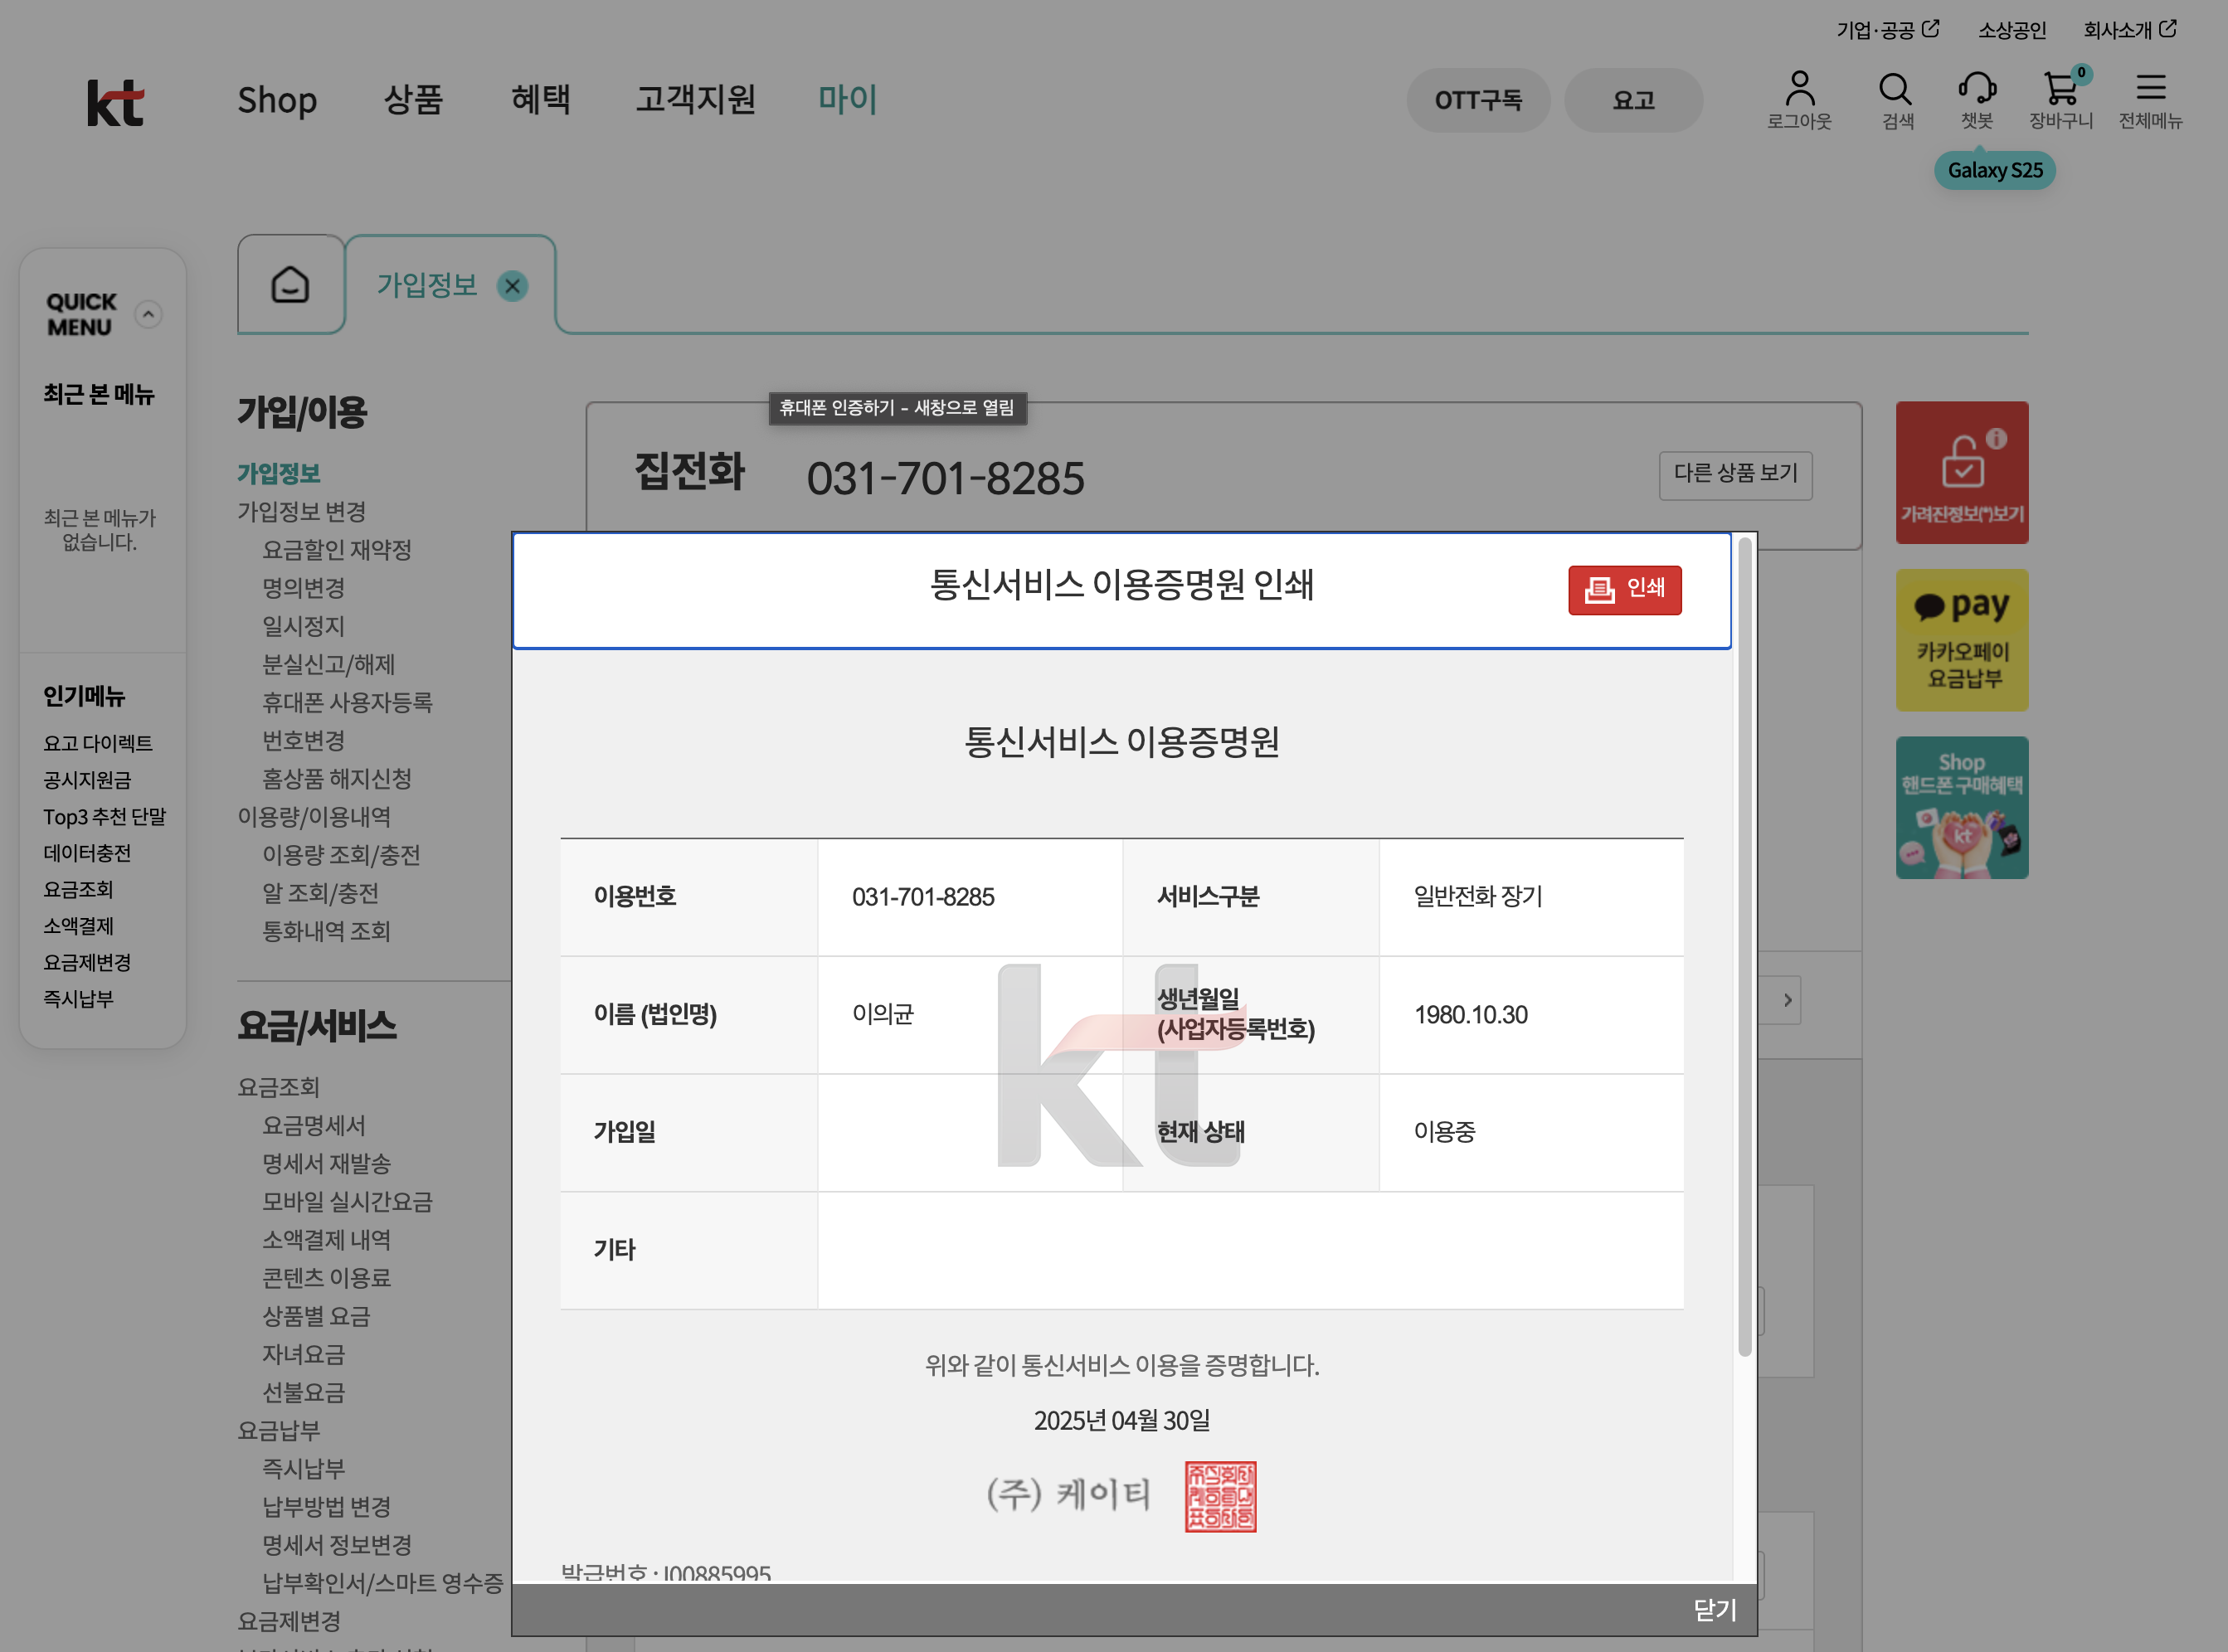Open 가입정보 변경 in sidebar
This screenshot has width=2228, height=1652.
[x=301, y=512]
